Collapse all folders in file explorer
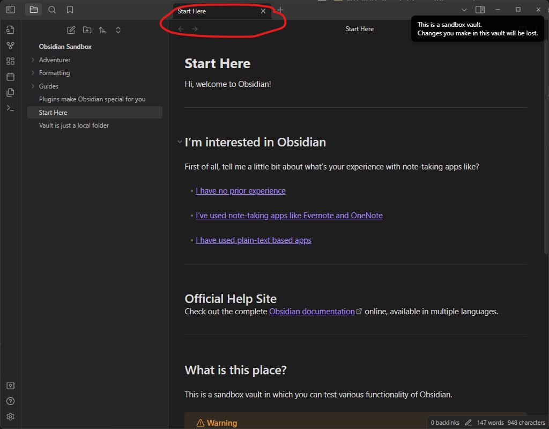 pos(118,30)
